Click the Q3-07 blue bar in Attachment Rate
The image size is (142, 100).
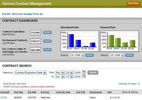71,41
